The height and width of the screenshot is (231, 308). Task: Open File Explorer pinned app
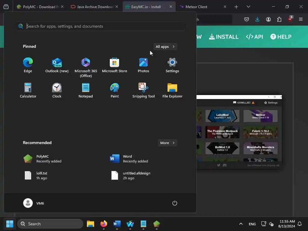(172, 91)
